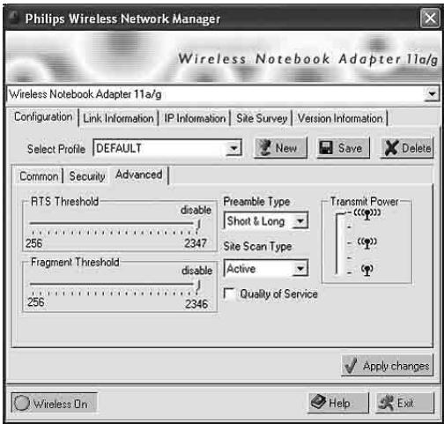Close the Philips Wireless Network Manager window
This screenshot has width=444, height=424.
430,19
